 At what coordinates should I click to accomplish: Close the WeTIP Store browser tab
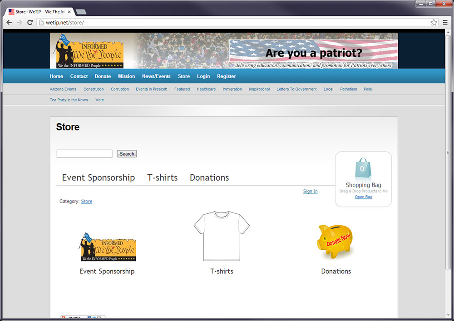tap(69, 12)
